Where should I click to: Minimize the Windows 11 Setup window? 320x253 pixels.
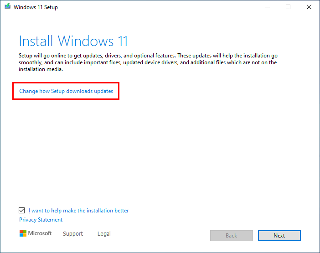click(268, 7)
